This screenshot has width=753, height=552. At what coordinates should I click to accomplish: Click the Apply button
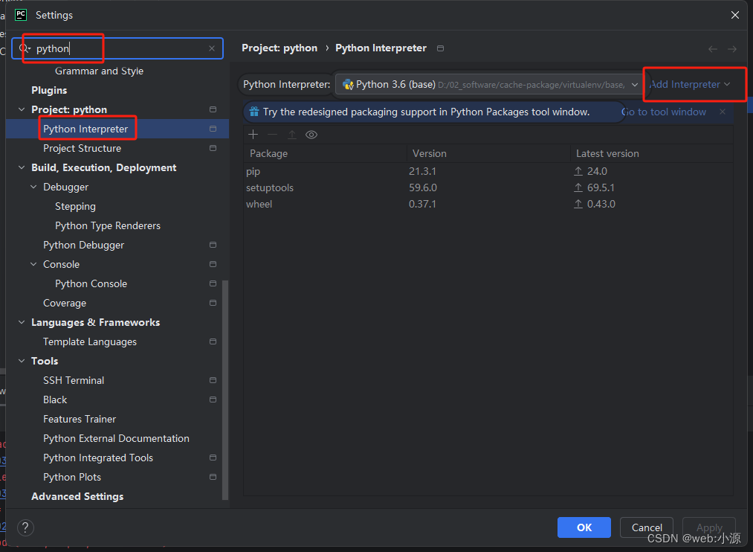click(x=709, y=527)
